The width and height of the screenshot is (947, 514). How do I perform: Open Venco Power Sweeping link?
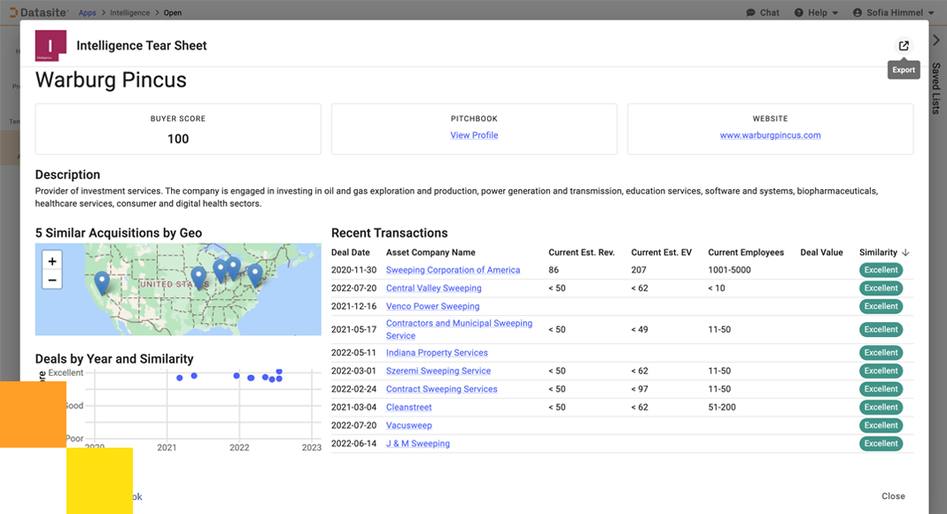point(432,306)
